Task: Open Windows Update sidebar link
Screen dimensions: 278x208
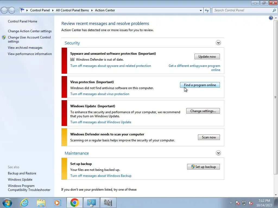Action: pos(20,180)
